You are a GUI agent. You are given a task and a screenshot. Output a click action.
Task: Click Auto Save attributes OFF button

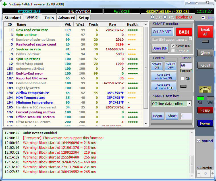[163, 86]
